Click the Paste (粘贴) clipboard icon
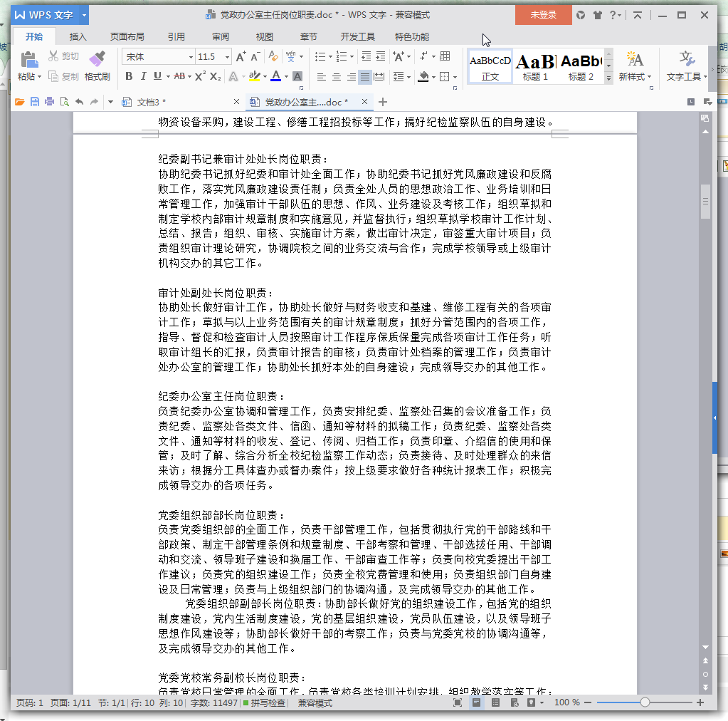728x721 pixels. (28, 60)
